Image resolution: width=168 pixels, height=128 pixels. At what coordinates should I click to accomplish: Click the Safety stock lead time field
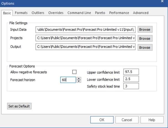(131, 86)
